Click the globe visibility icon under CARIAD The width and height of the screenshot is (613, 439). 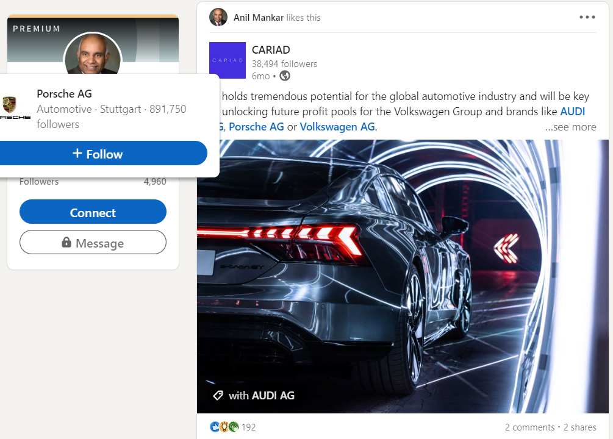(284, 76)
